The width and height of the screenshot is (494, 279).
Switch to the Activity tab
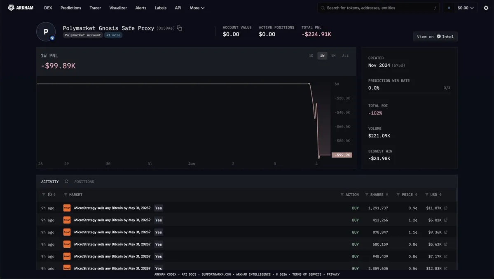50,181
